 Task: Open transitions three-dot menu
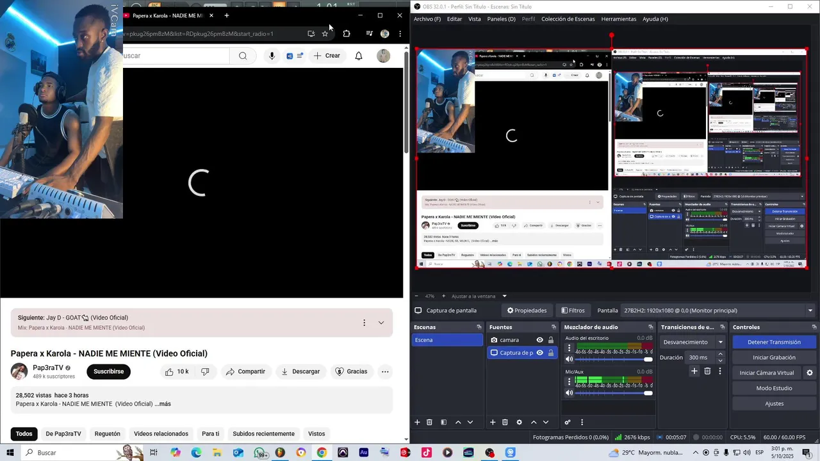pyautogui.click(x=720, y=371)
